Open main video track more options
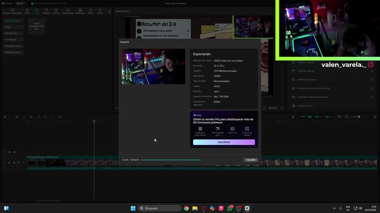Viewport: 380px width, 213px height. 23,163
